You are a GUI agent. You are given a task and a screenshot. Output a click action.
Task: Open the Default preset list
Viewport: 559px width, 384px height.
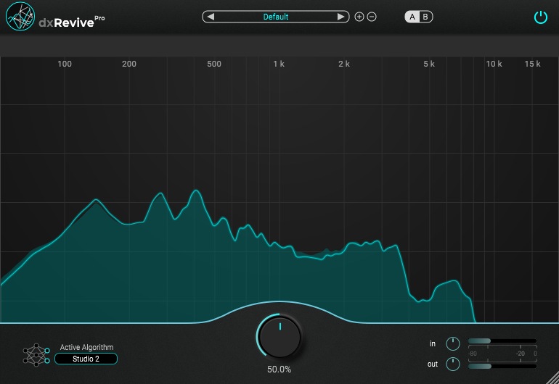pos(276,17)
